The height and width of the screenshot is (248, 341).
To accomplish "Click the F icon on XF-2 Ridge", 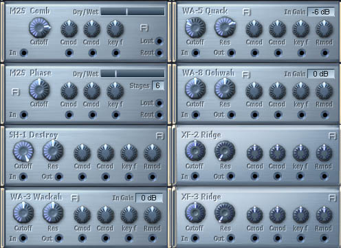I will tap(333, 136).
